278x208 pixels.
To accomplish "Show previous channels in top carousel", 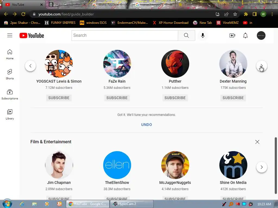I will pos(30,66).
